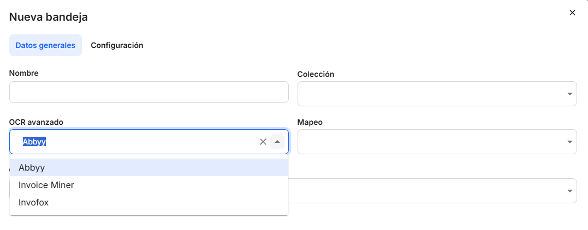This screenshot has width=588, height=230.
Task: Close the Nueva bandeja dialog
Action: point(572,13)
